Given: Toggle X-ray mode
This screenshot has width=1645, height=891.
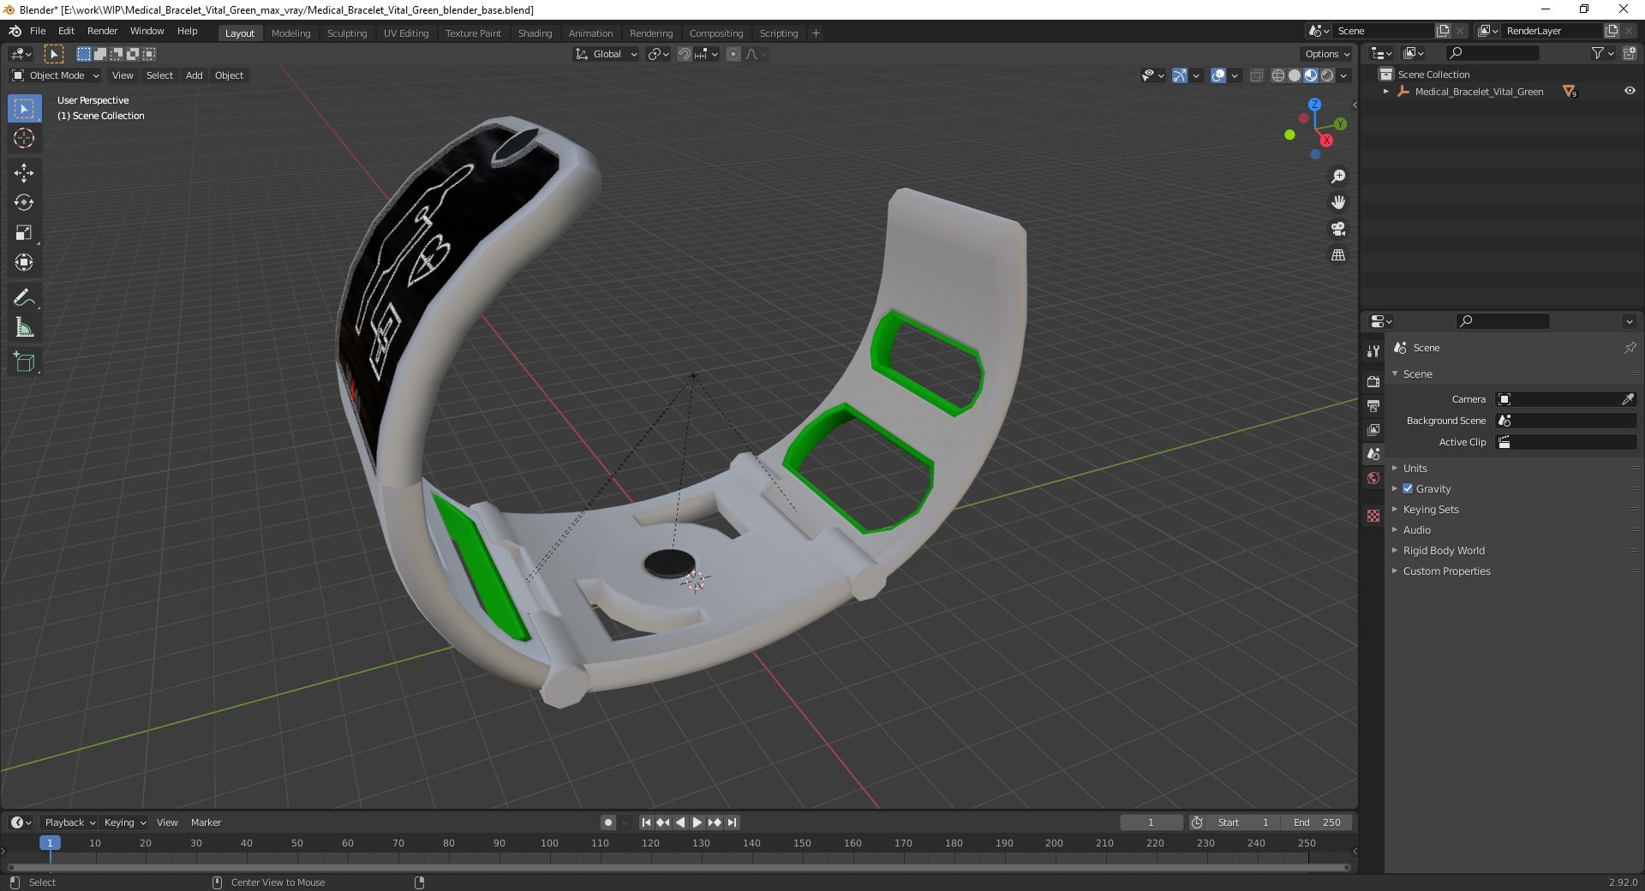Looking at the screenshot, I should [x=1257, y=75].
